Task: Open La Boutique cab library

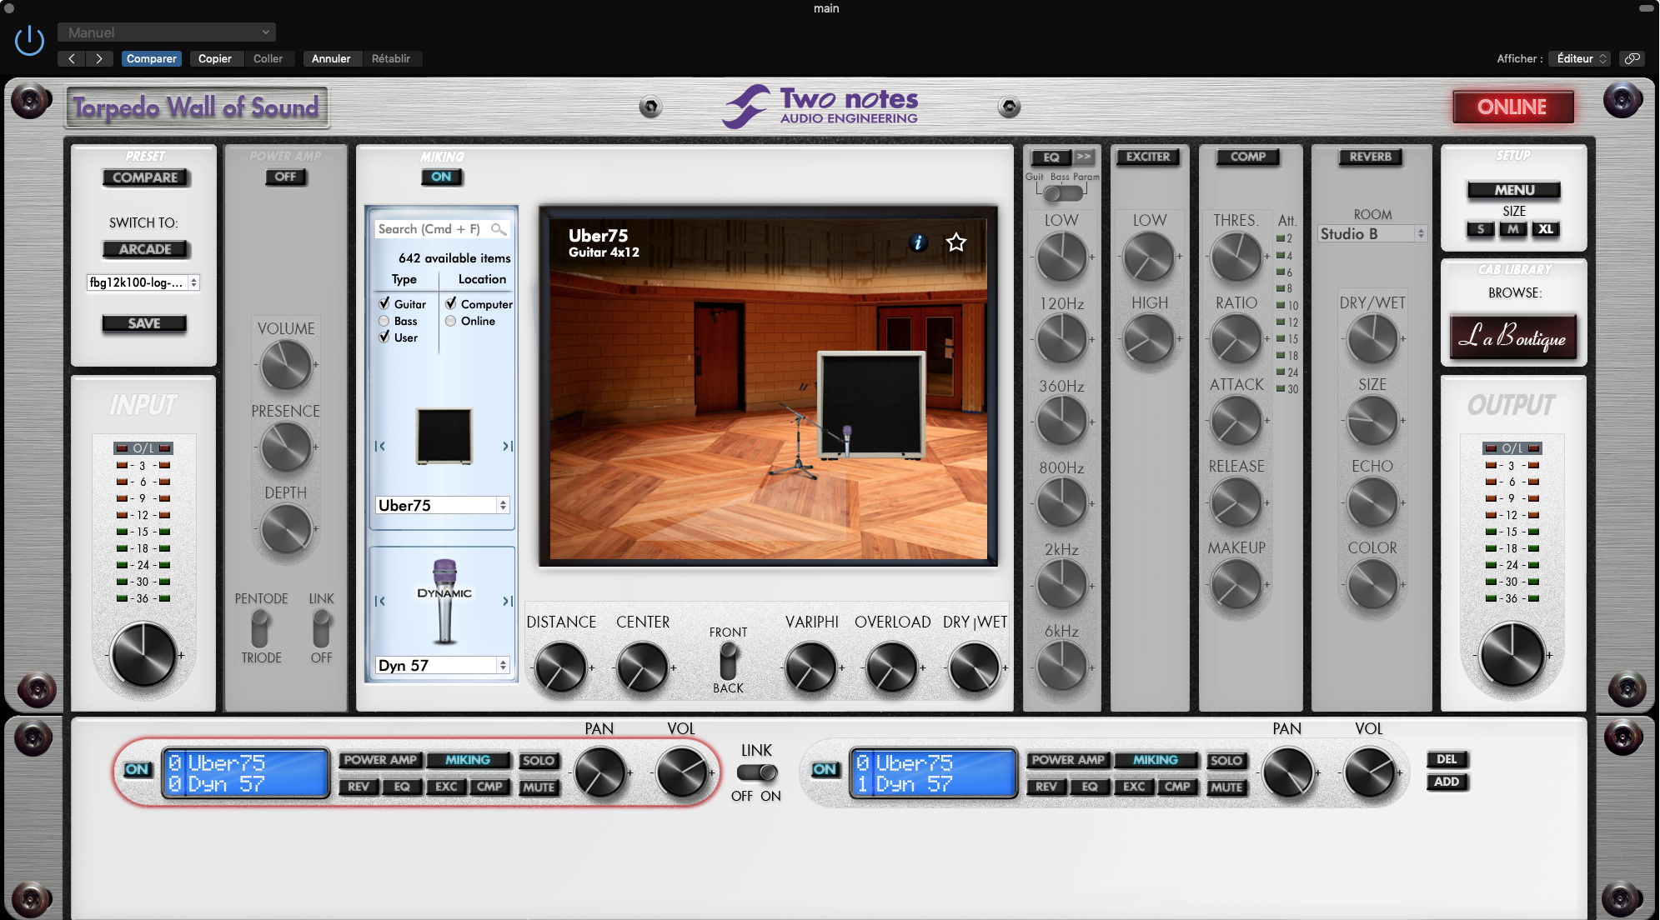Action: (1512, 336)
